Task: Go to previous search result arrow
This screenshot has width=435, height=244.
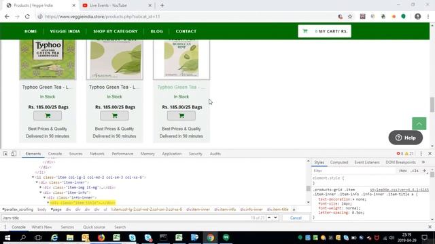Action: point(269,218)
